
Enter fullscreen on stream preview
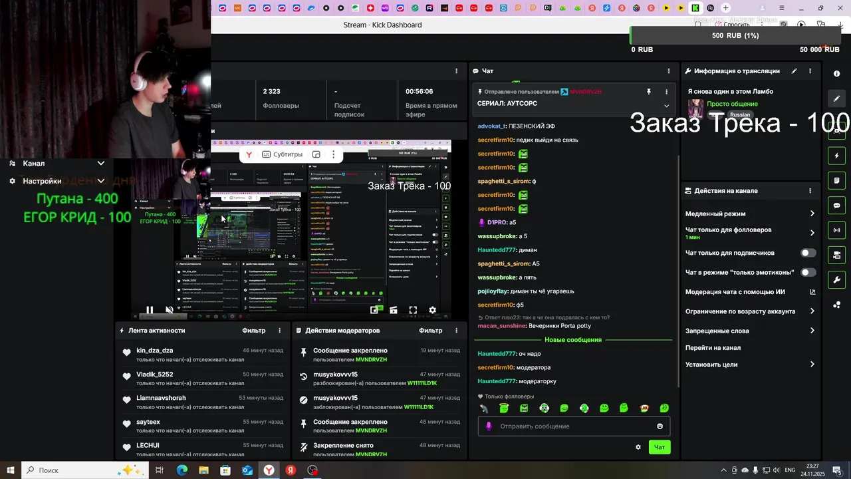tap(413, 310)
